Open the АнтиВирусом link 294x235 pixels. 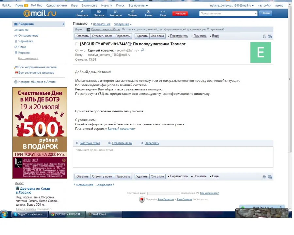tap(166, 199)
